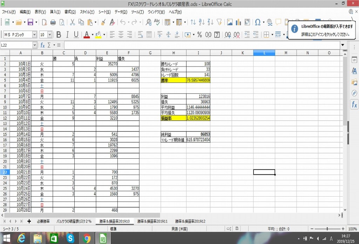Image resolution: width=359 pixels, height=244 pixels.
Task: Click the Format as Percent icon
Action: [199, 34]
